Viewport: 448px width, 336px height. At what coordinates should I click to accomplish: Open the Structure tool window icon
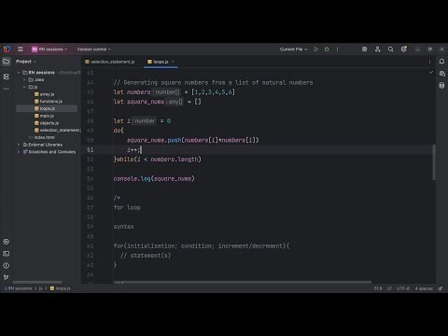(x=7, y=77)
